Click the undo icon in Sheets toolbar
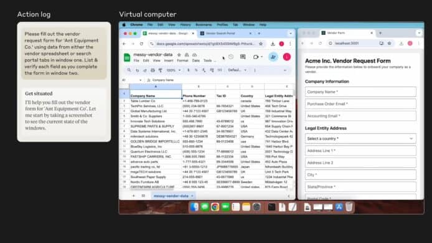The image size is (432, 243). [x=137, y=70]
